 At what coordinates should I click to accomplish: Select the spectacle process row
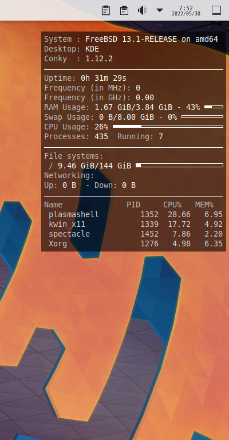[133, 234]
